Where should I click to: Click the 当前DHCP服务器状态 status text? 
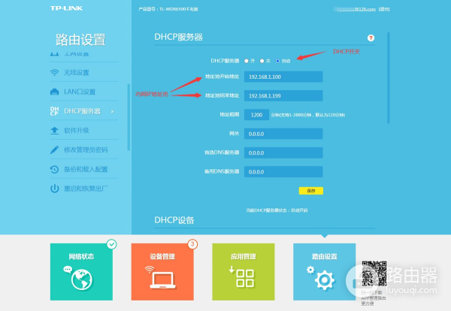click(x=277, y=210)
